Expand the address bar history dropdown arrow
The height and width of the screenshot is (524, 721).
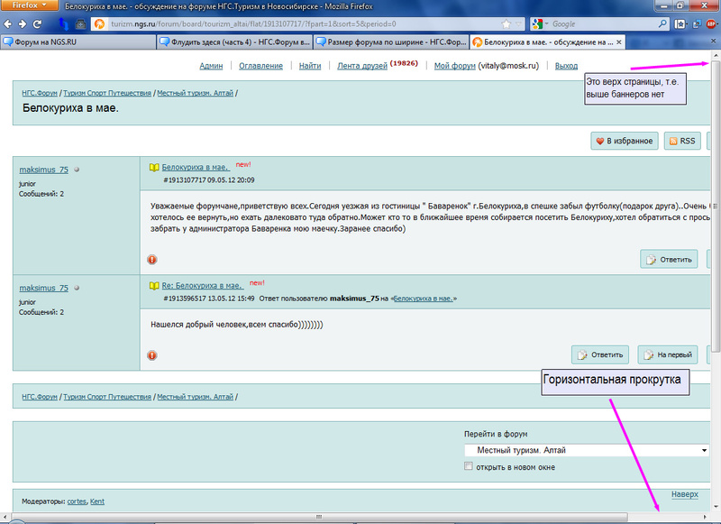tap(521, 23)
